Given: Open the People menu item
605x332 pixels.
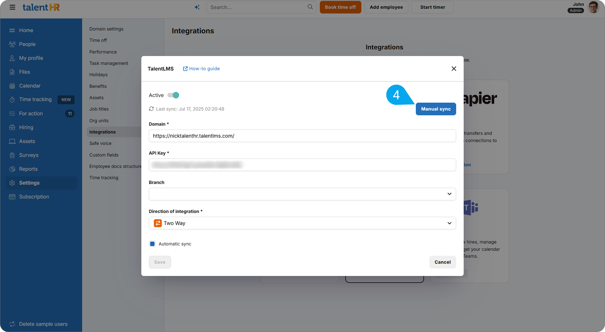Looking at the screenshot, I should coord(27,44).
